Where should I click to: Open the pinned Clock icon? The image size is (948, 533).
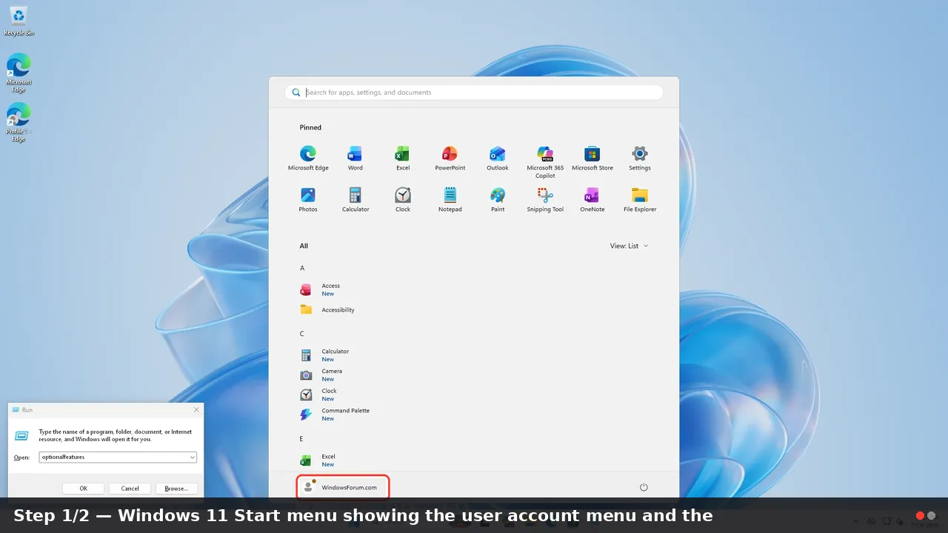coord(403,200)
